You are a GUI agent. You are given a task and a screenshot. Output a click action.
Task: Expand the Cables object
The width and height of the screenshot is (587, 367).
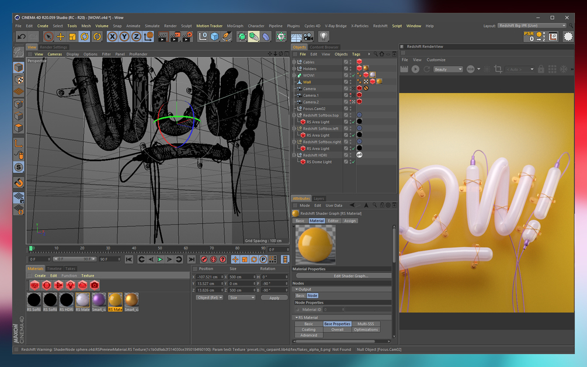(294, 62)
